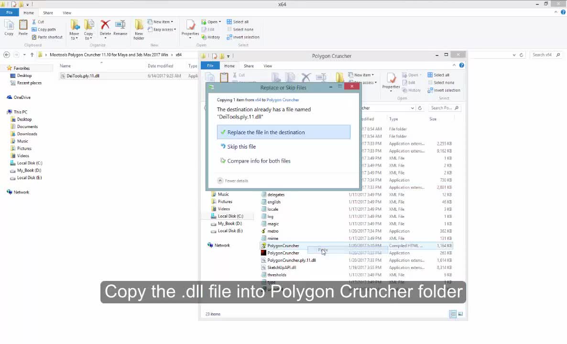Switch to Share tab in Polygon Cruncher window
567x344 pixels.
[x=249, y=66]
